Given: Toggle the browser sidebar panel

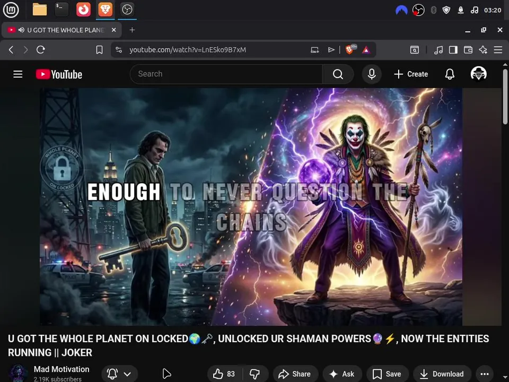Looking at the screenshot, I should click(453, 50).
